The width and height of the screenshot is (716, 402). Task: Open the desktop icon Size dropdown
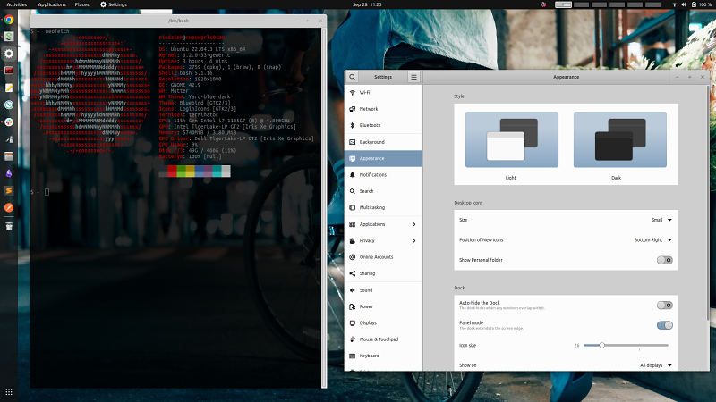[661, 219]
